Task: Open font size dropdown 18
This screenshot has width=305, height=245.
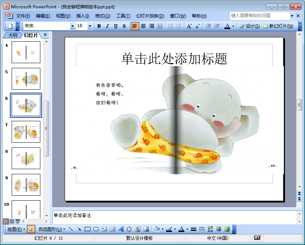Action: pyautogui.click(x=90, y=26)
